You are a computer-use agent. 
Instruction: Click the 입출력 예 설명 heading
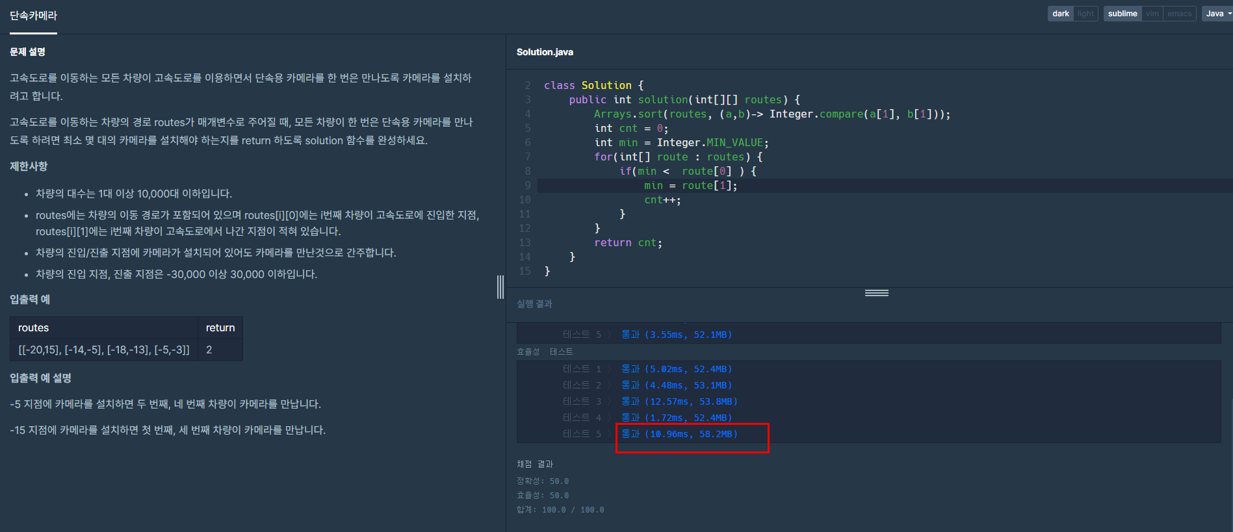(40, 378)
